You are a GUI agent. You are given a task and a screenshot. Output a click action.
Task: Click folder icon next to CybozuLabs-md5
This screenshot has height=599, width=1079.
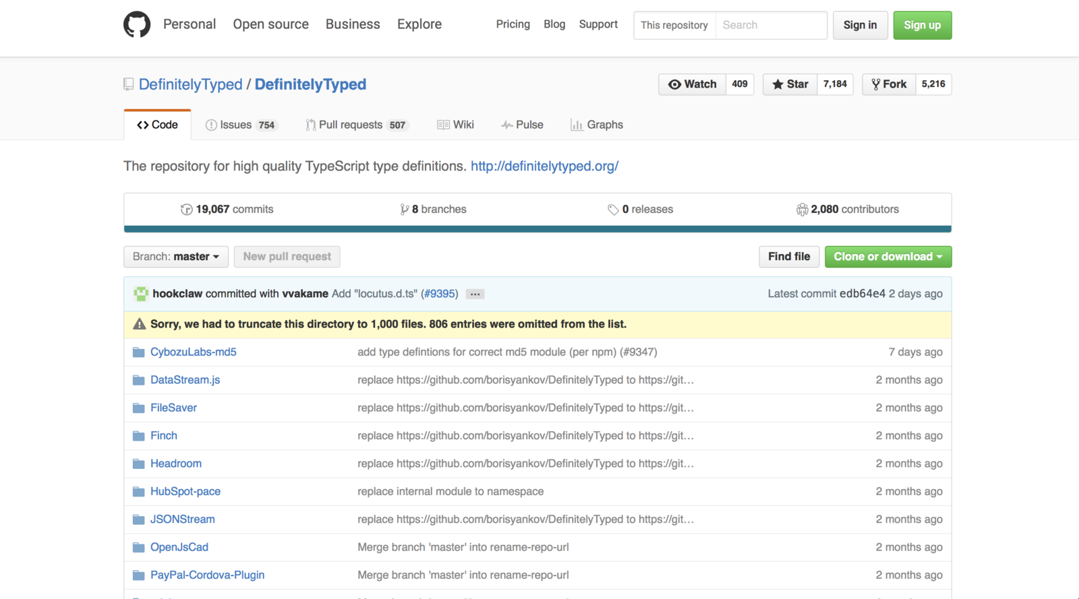coord(139,352)
